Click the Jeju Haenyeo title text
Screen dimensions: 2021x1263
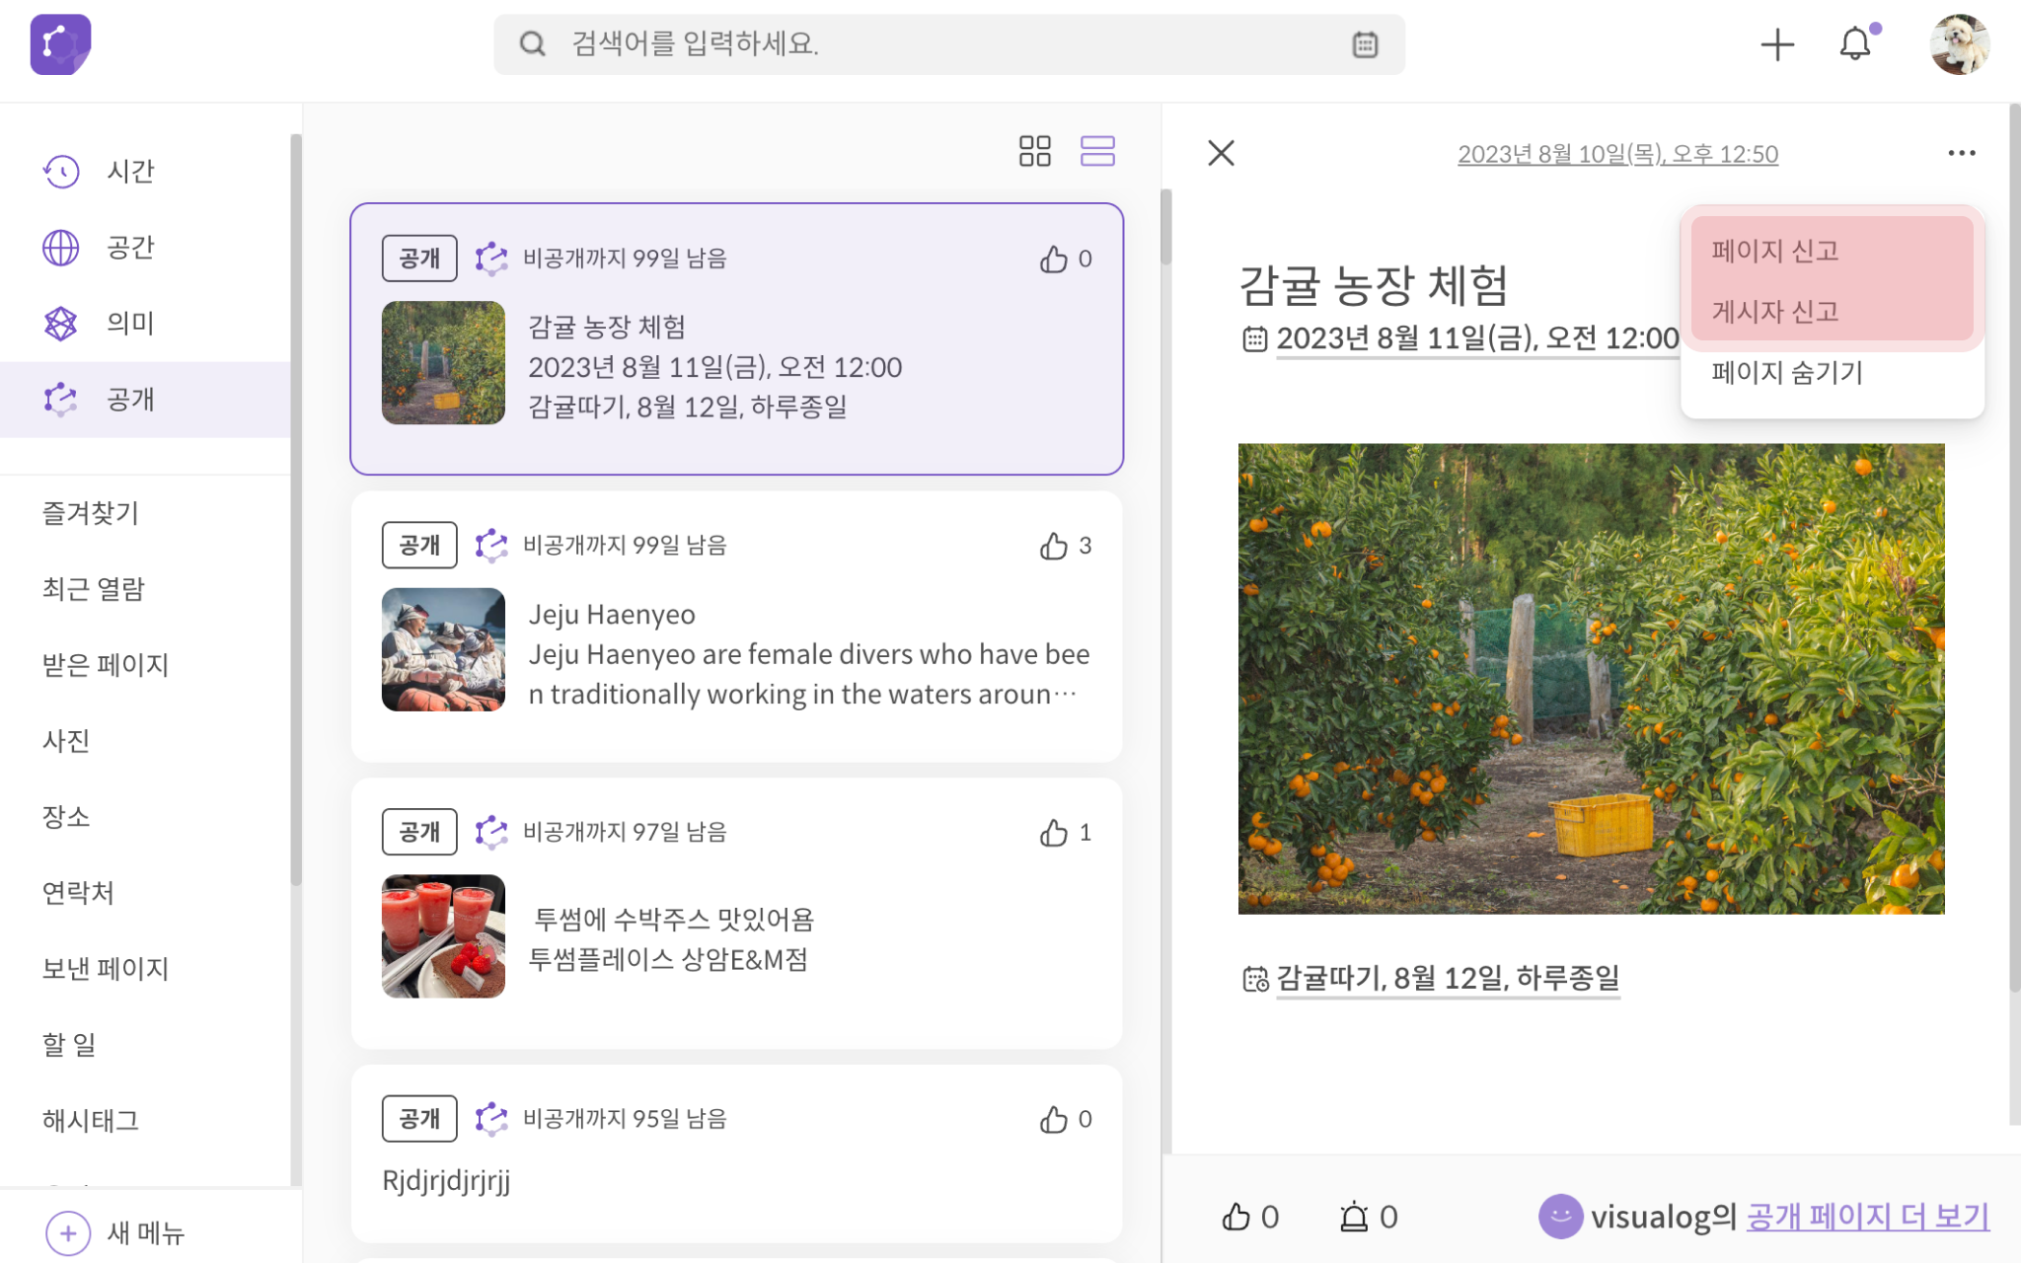(612, 615)
